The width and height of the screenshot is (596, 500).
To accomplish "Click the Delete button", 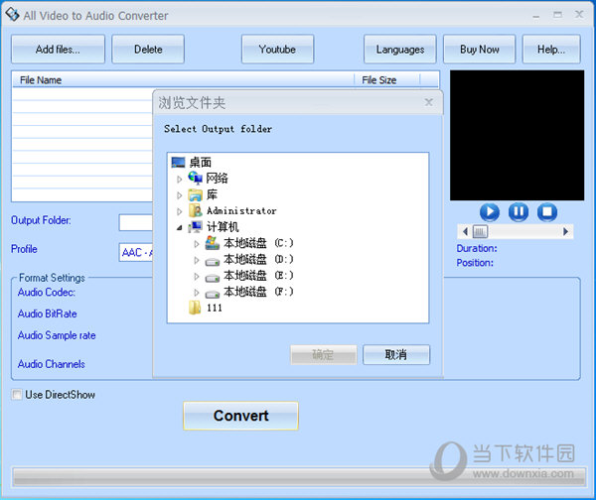I will (148, 49).
